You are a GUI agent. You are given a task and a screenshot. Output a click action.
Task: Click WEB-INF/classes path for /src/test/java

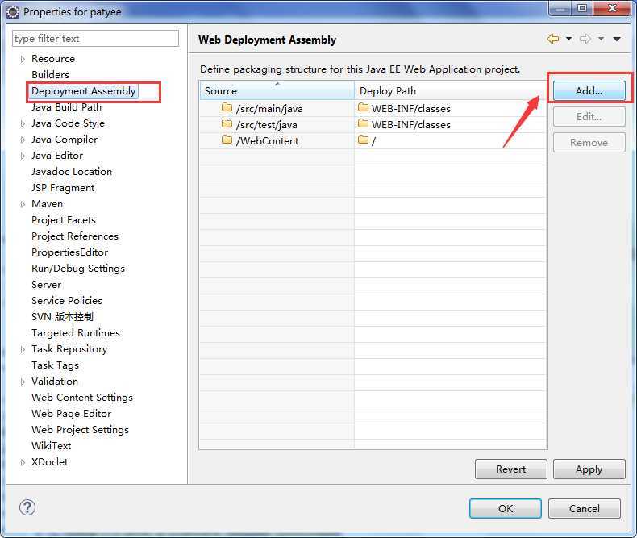411,125
